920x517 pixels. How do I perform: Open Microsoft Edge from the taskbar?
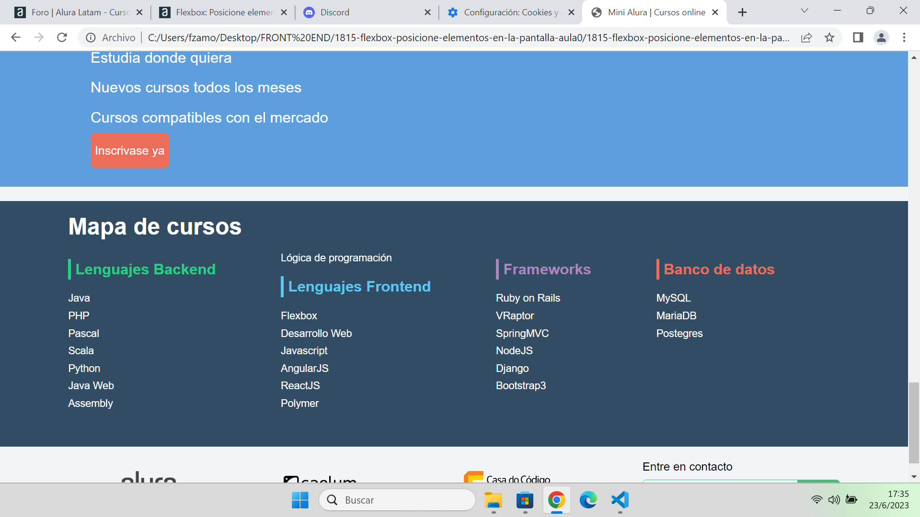(588, 501)
